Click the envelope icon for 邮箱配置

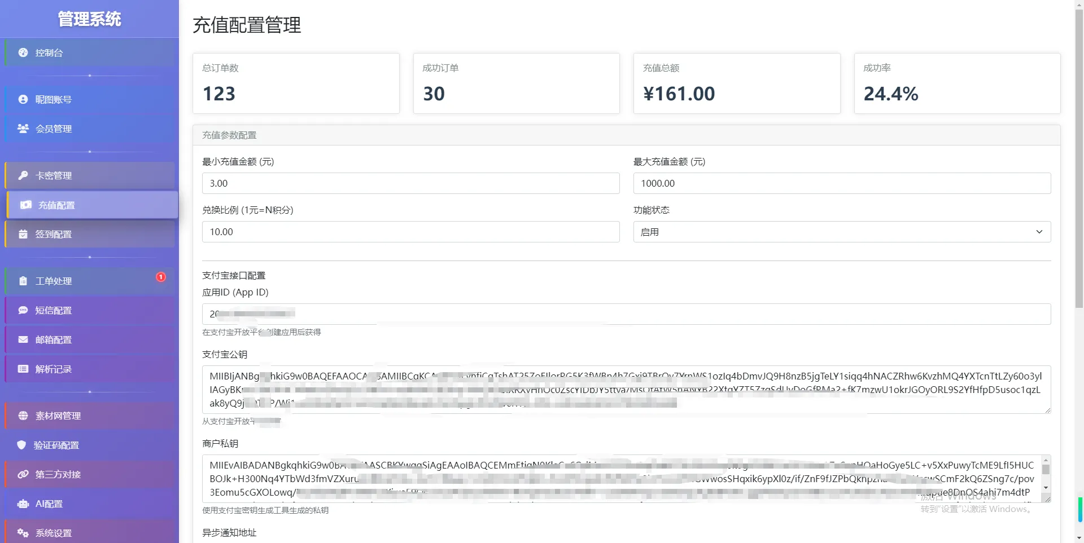click(x=23, y=339)
